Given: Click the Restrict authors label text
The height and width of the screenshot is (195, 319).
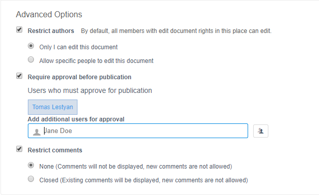Looking at the screenshot, I should point(51,31).
